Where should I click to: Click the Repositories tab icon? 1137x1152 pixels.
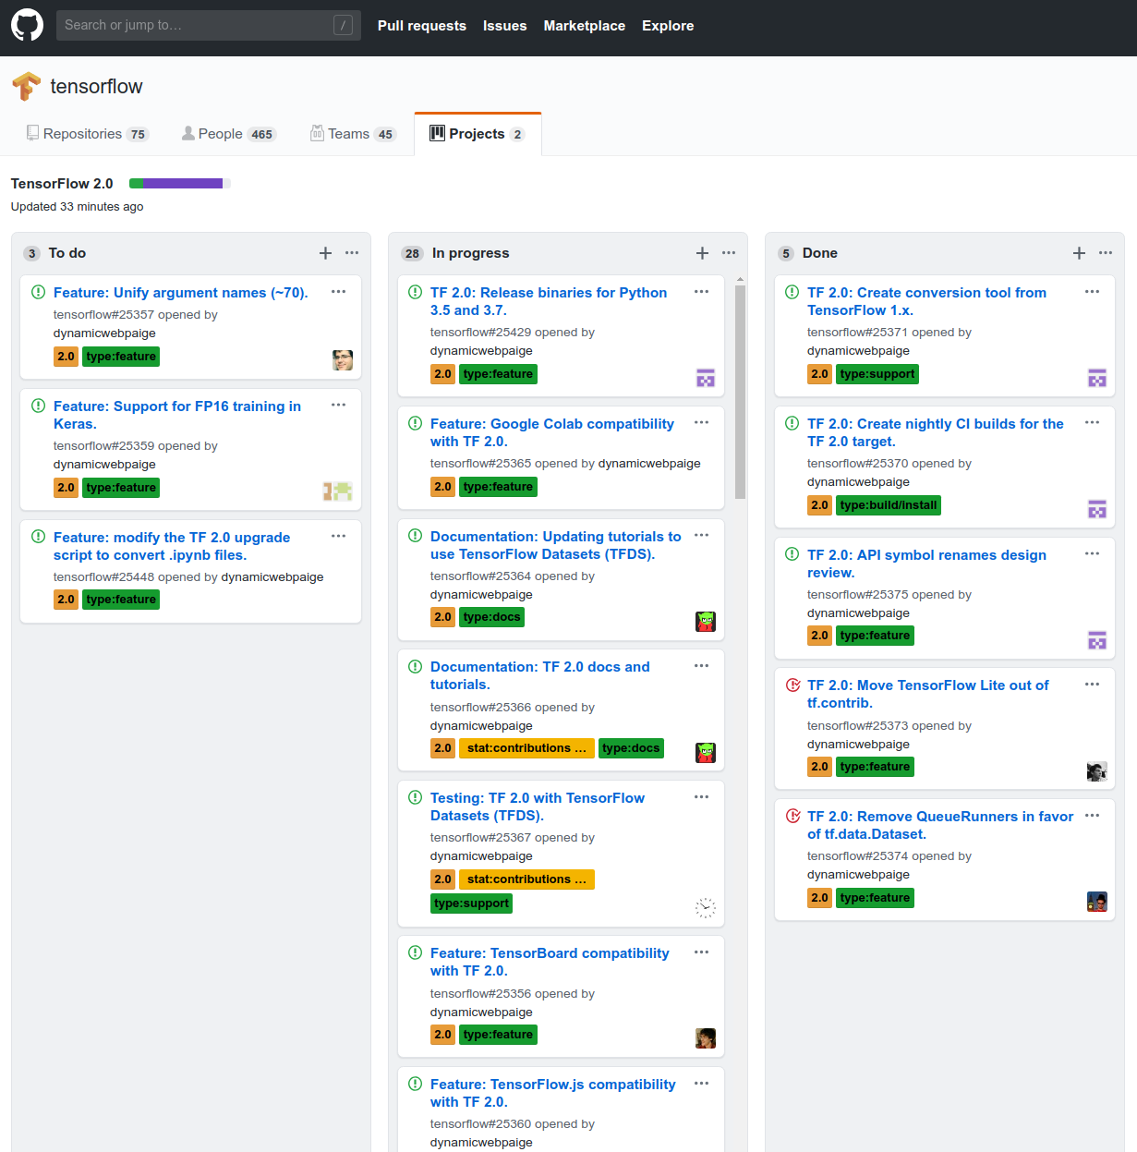click(33, 133)
